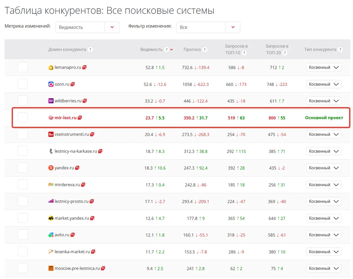Show help for Запросов в ТОП-20
This screenshot has height=279, width=353.
[x=285, y=53]
